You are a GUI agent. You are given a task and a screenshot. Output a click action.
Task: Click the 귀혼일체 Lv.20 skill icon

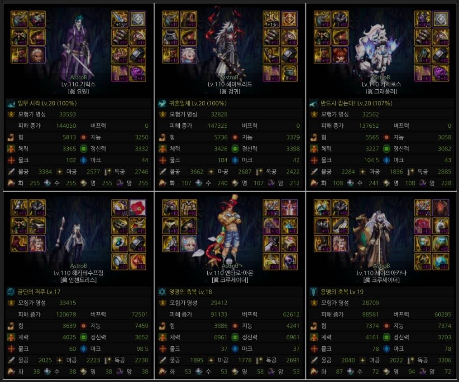pos(162,103)
